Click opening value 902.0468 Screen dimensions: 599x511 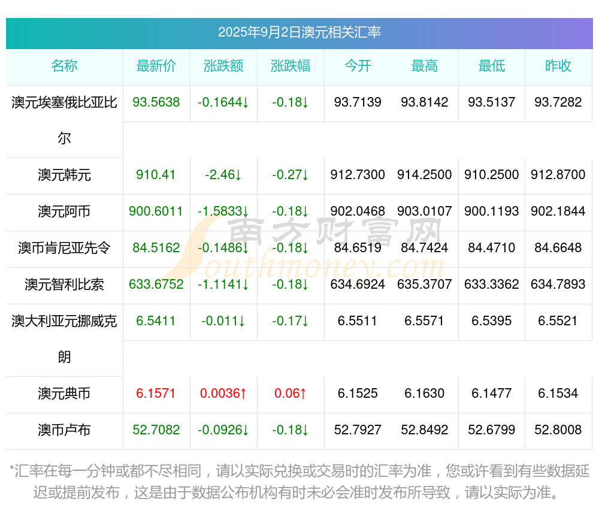(x=358, y=211)
